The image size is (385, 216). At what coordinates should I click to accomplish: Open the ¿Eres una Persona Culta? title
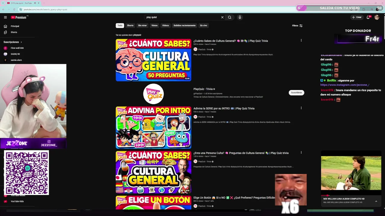[241, 153]
